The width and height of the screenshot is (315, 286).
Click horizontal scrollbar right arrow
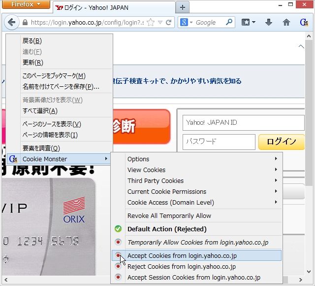pyautogui.click(x=301, y=280)
